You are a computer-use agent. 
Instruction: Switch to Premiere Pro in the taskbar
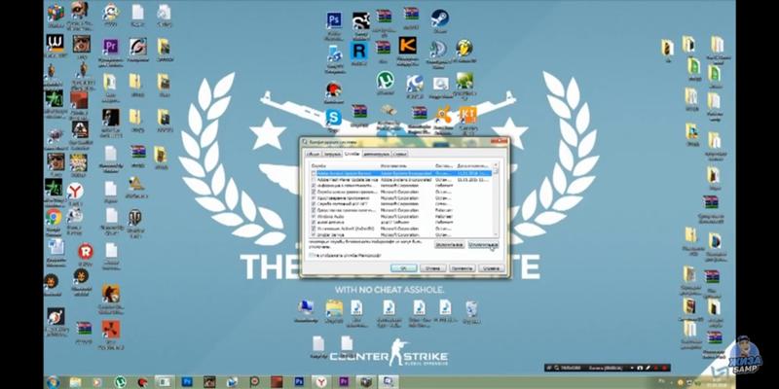[x=344, y=382]
